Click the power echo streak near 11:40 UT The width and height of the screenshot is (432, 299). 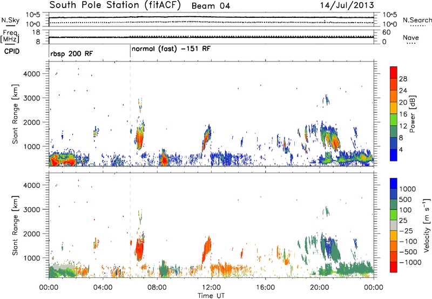(206, 138)
